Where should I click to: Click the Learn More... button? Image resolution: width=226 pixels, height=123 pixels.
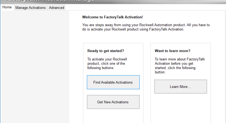click(181, 87)
